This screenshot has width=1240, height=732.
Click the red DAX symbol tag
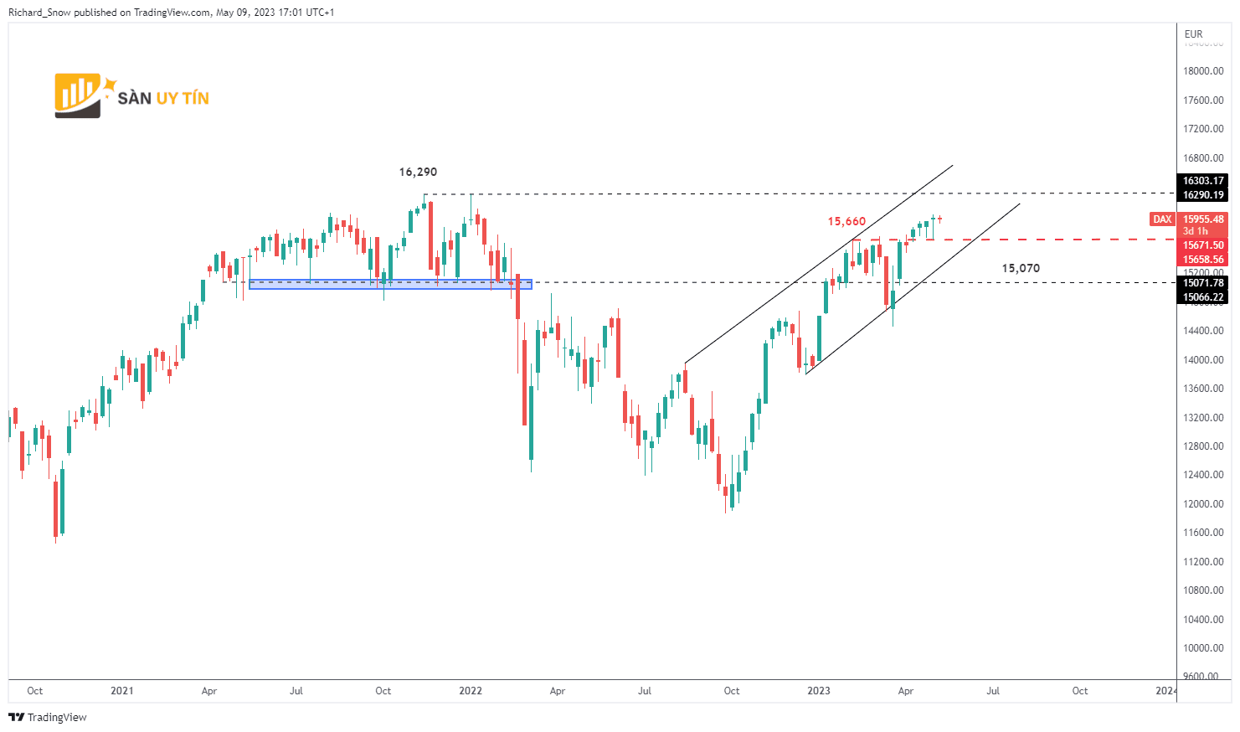click(1162, 219)
